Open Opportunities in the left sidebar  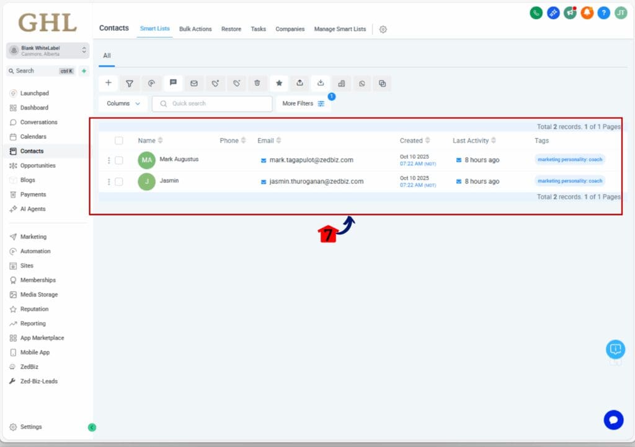pos(38,165)
